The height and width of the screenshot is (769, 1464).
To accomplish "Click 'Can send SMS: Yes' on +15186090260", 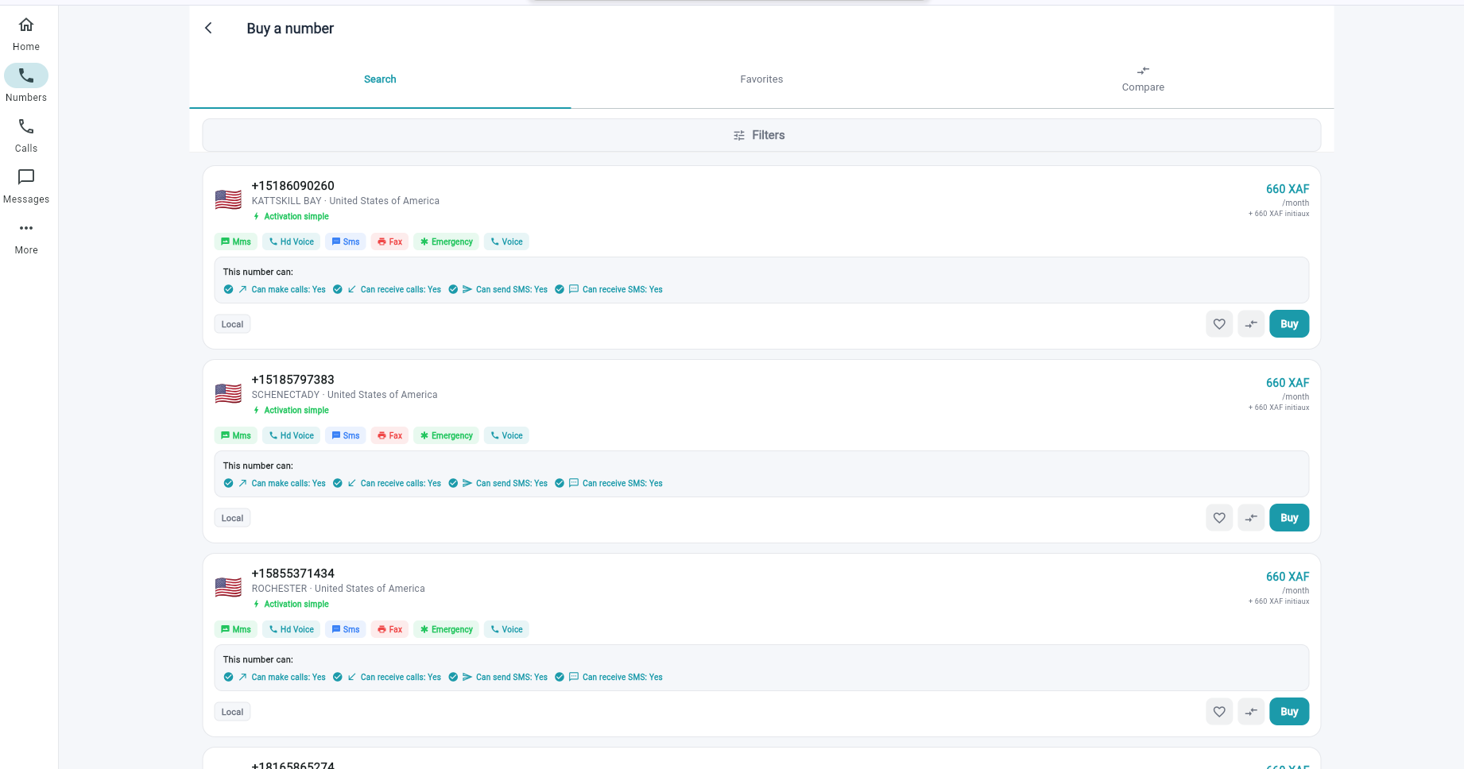I will 512,289.
